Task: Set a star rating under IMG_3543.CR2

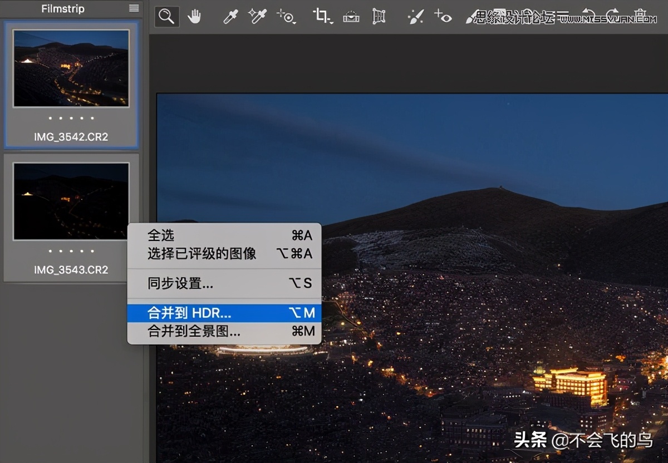Action: tap(71, 251)
